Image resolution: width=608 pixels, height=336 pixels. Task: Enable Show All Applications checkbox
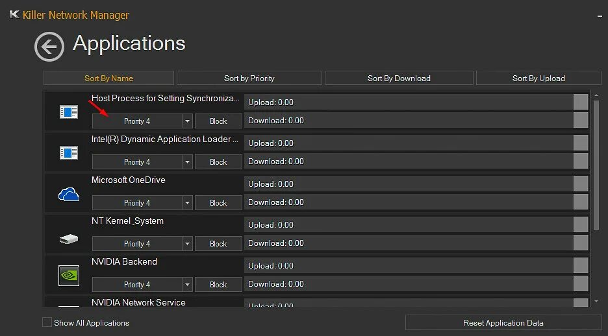click(x=47, y=322)
